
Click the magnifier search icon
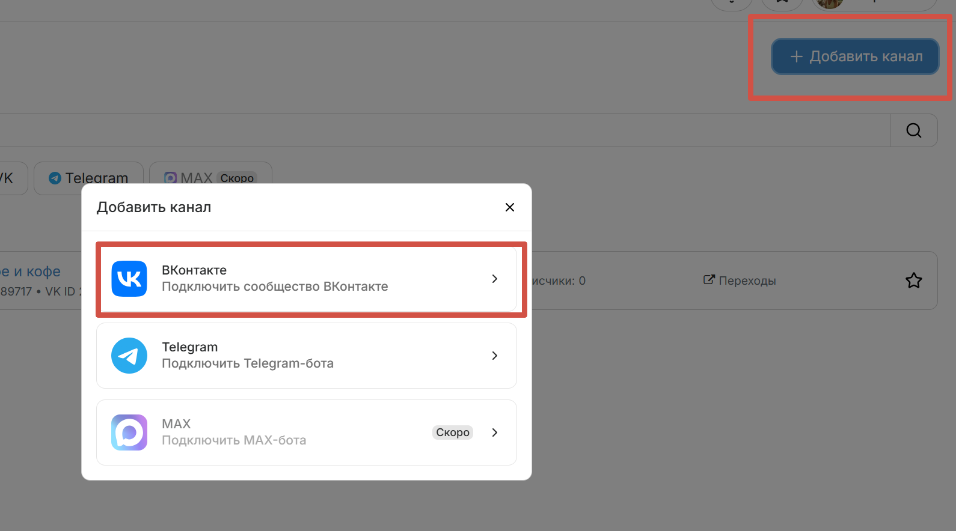point(913,130)
